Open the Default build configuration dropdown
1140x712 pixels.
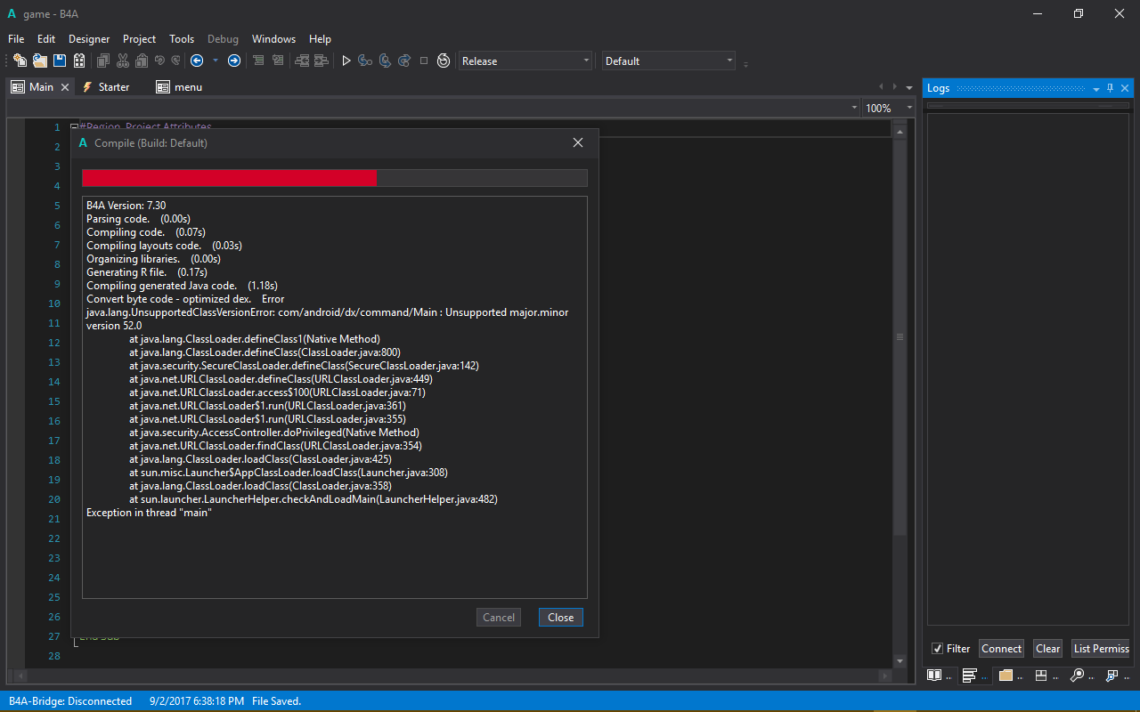(669, 61)
